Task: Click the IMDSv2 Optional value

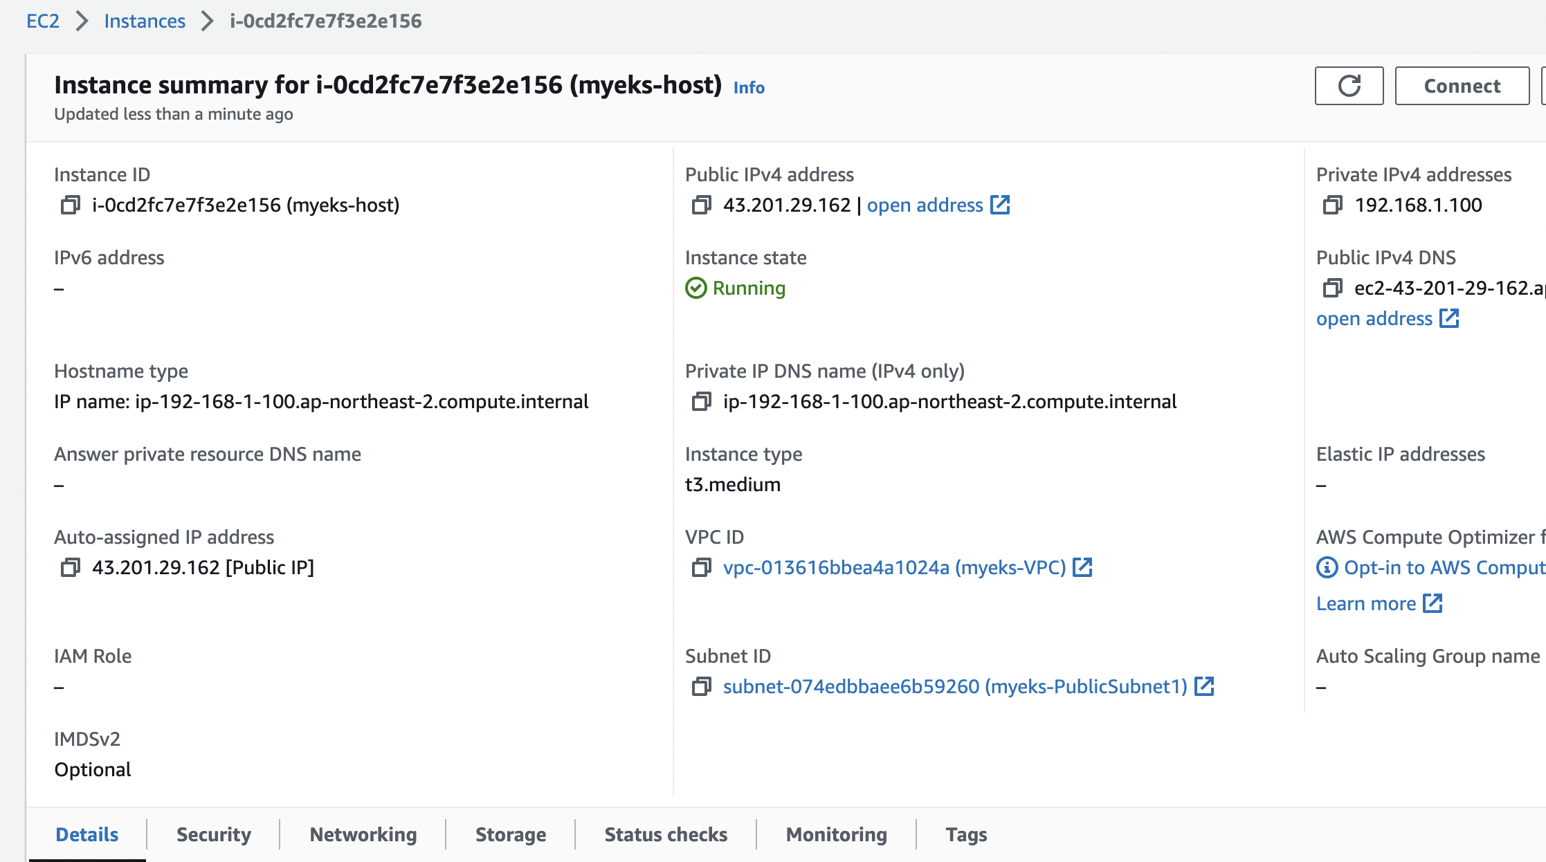Action: (93, 769)
